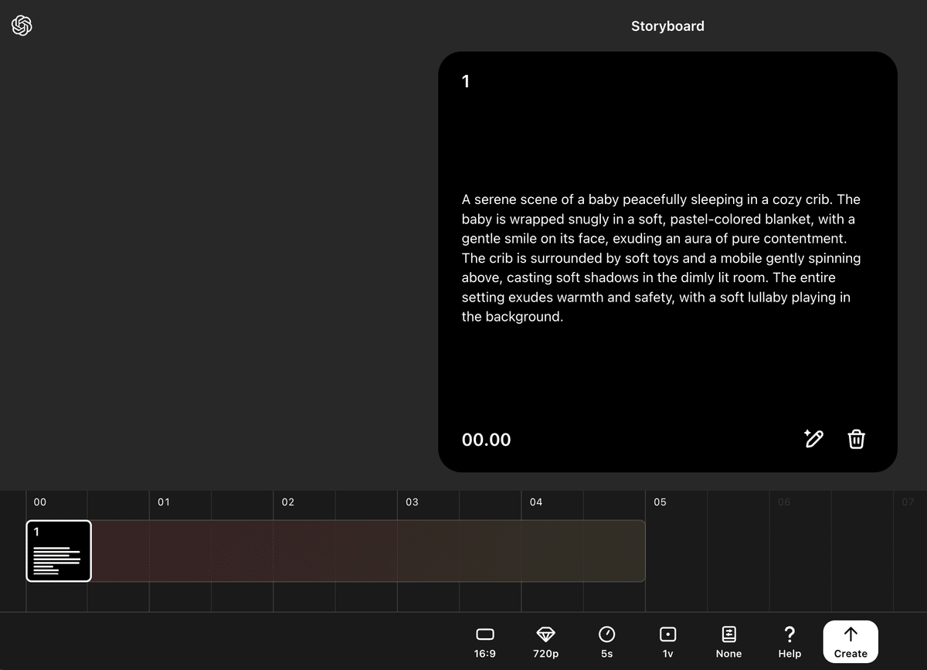This screenshot has width=927, height=670.
Task: Click the Storyboard title text
Action: coord(667,26)
